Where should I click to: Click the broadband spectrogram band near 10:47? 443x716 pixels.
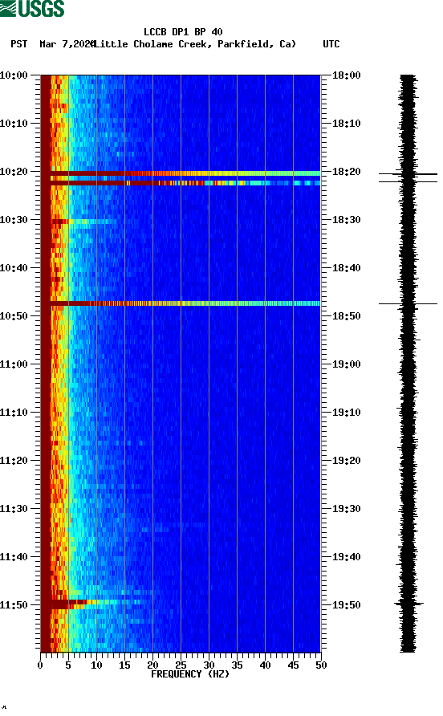tap(181, 303)
